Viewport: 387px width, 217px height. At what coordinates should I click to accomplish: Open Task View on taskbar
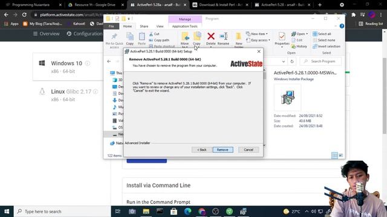pos(118,212)
